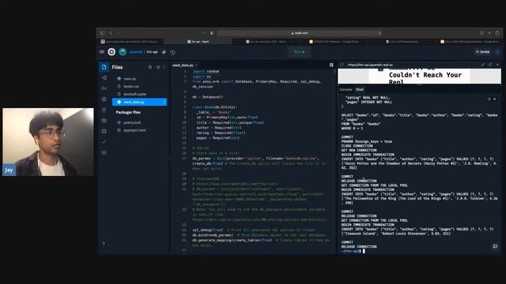Click the green Run button
The width and height of the screenshot is (506, 284).
click(x=300, y=52)
